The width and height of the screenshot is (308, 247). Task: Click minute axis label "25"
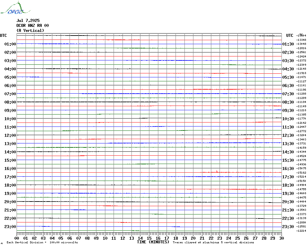[237, 238]
